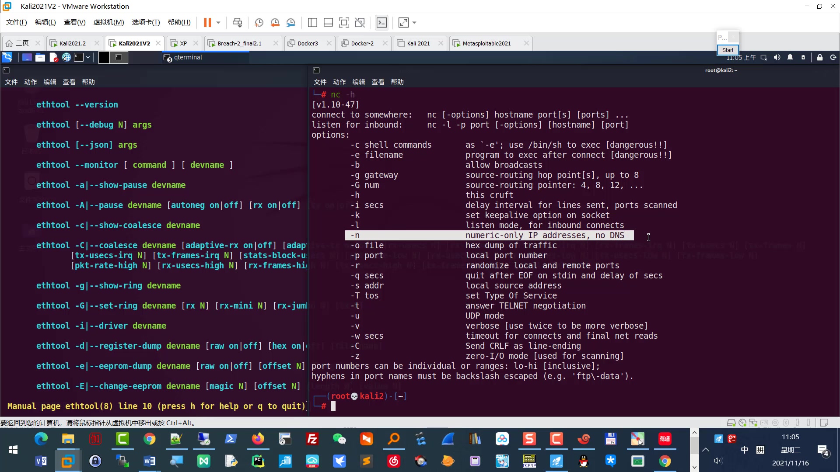Image resolution: width=840 pixels, height=472 pixels.
Task: Switch to the Metasploitable2021 tab
Action: point(486,43)
